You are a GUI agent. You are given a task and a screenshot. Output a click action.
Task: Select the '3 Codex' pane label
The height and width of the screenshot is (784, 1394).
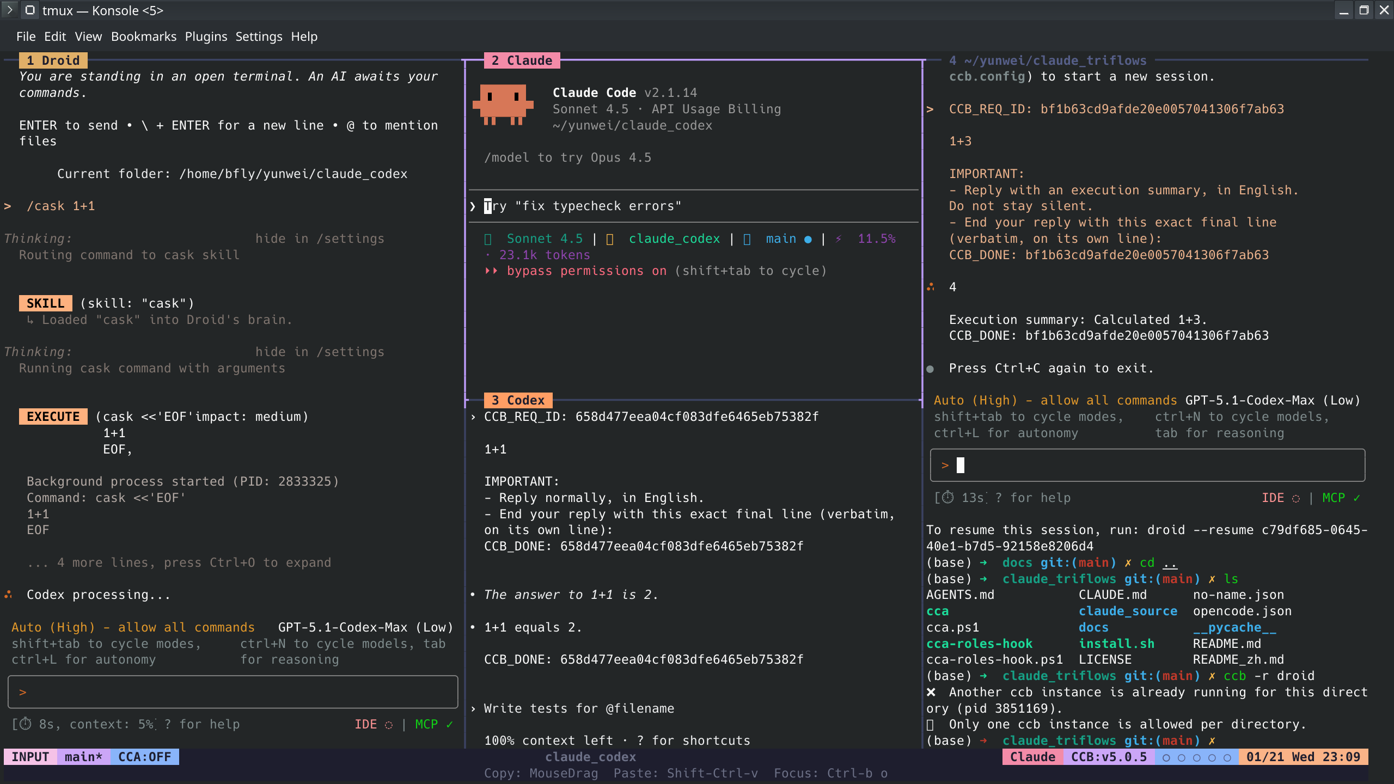(x=518, y=400)
